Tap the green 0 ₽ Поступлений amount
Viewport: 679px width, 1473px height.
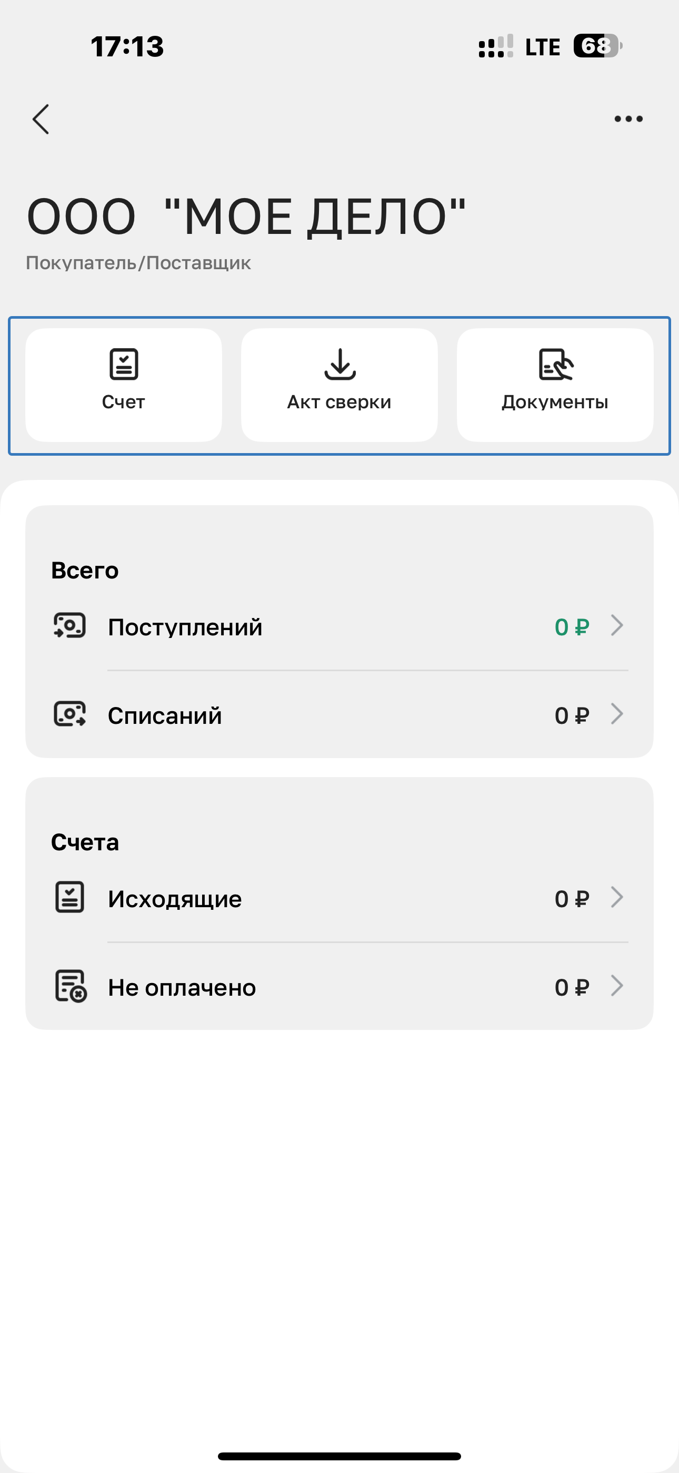[572, 627]
